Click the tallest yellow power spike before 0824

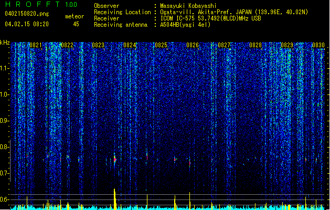[x=115, y=199]
